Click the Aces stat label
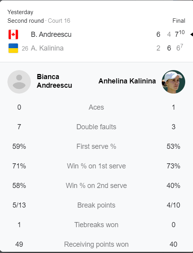This screenshot has width=193, height=253. coord(96,107)
